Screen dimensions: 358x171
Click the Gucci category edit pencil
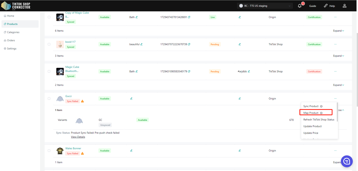131,98
